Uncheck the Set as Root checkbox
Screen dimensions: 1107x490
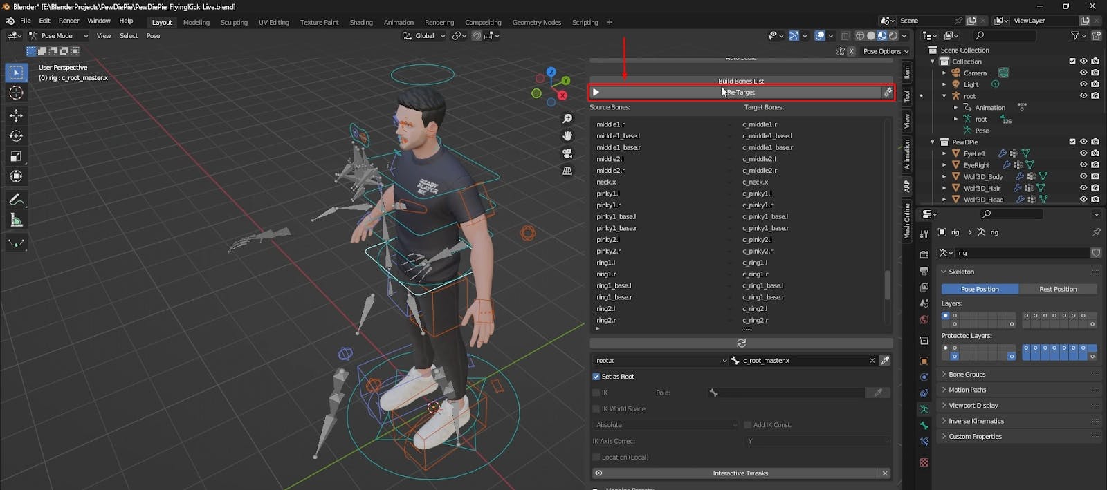pyautogui.click(x=596, y=377)
